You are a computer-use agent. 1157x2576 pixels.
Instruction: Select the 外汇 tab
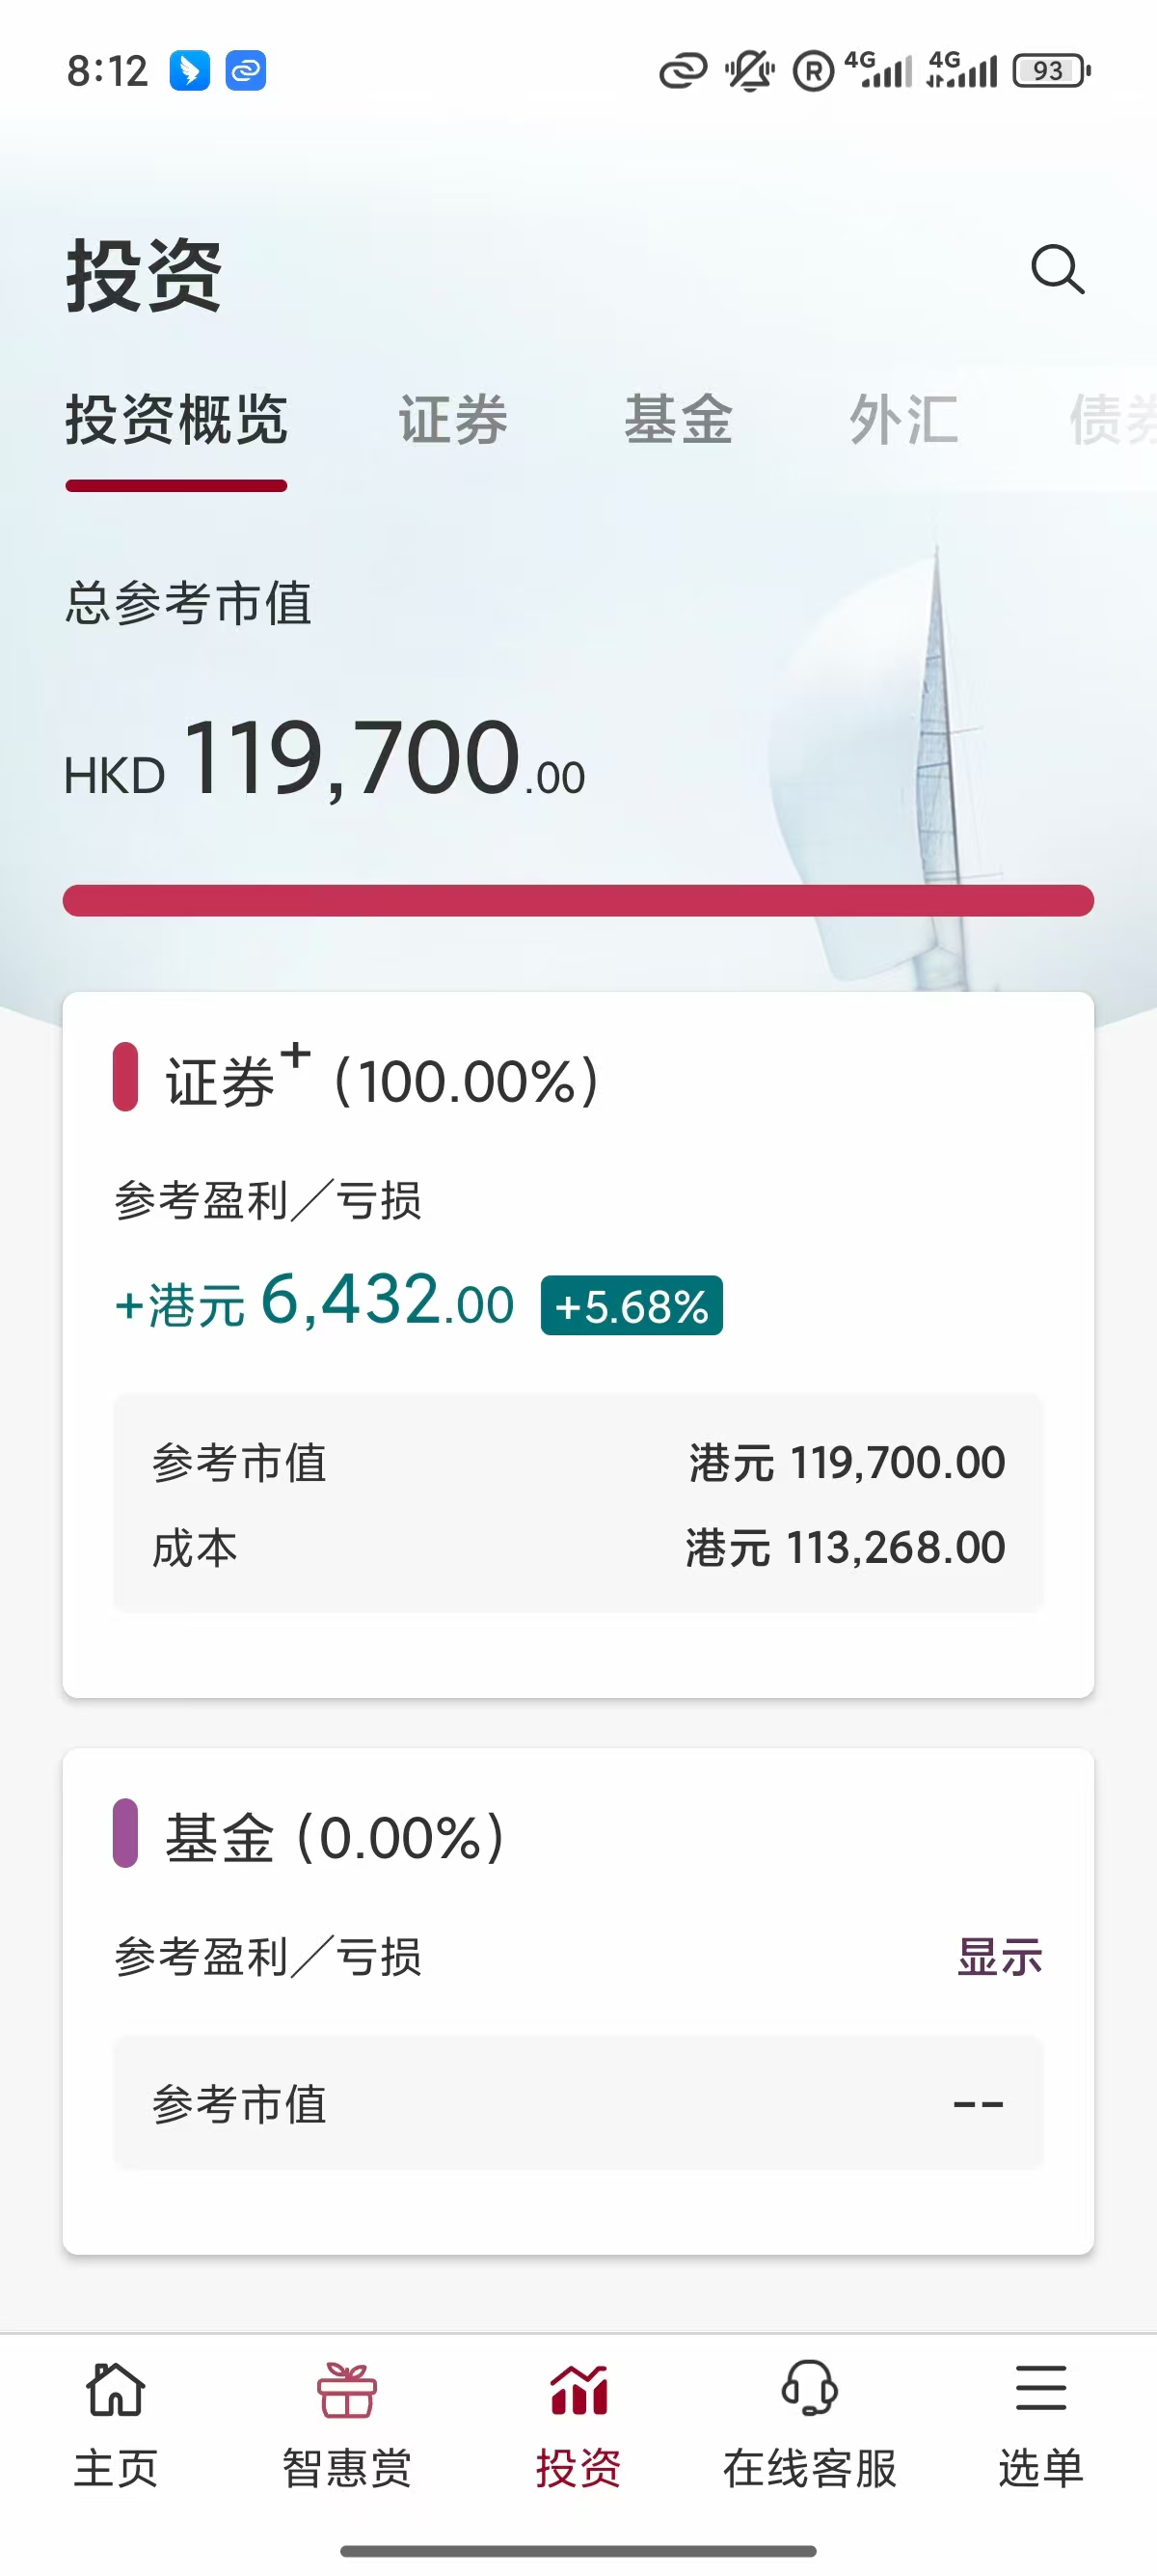click(x=904, y=420)
